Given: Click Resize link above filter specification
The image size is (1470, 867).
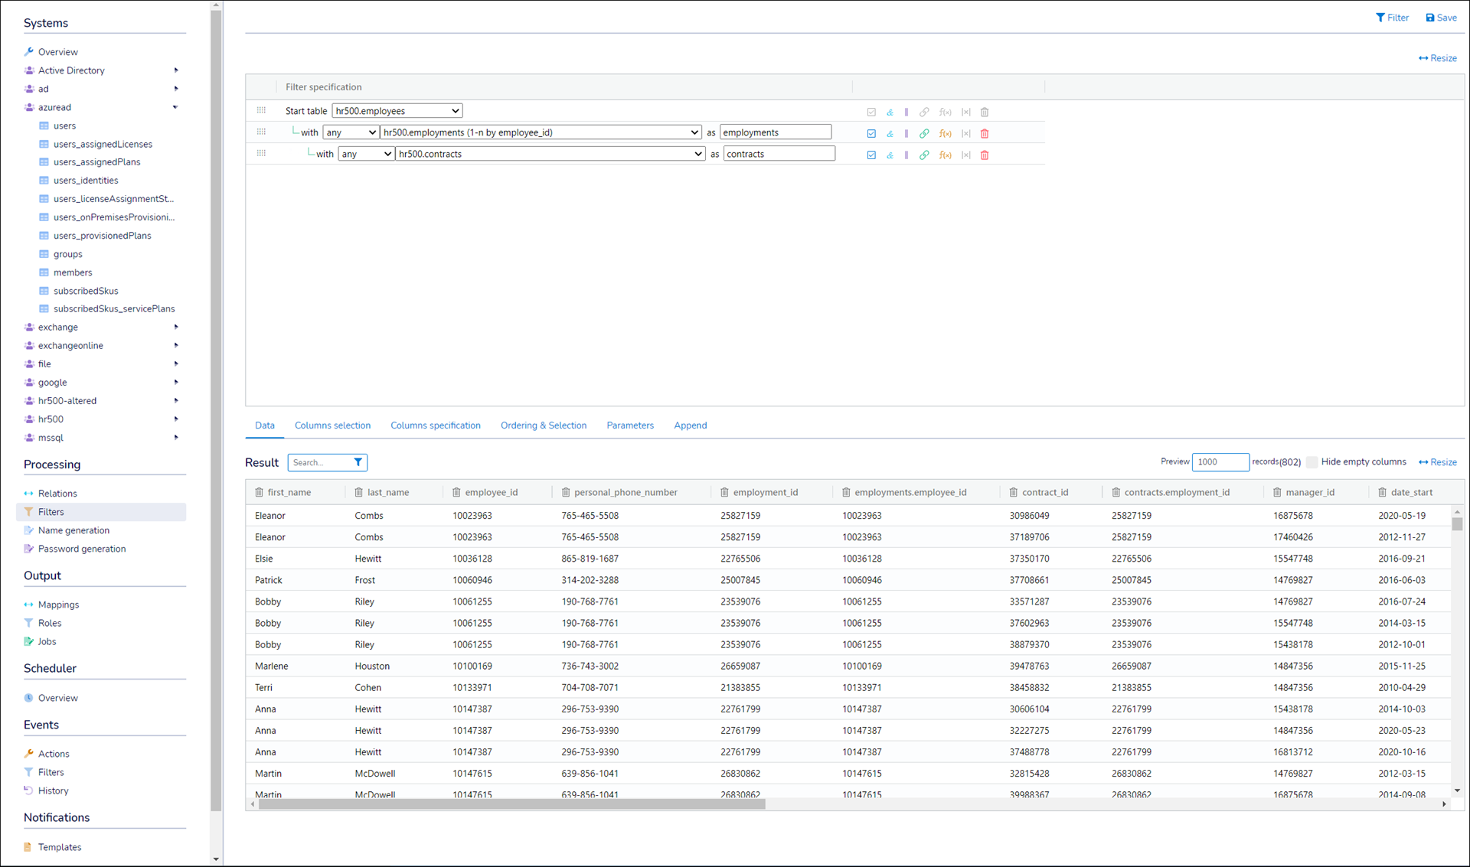Looking at the screenshot, I should point(1437,58).
